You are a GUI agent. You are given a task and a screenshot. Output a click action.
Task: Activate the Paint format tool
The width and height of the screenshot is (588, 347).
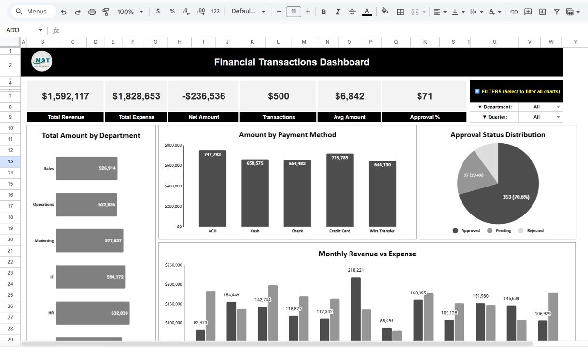106,12
